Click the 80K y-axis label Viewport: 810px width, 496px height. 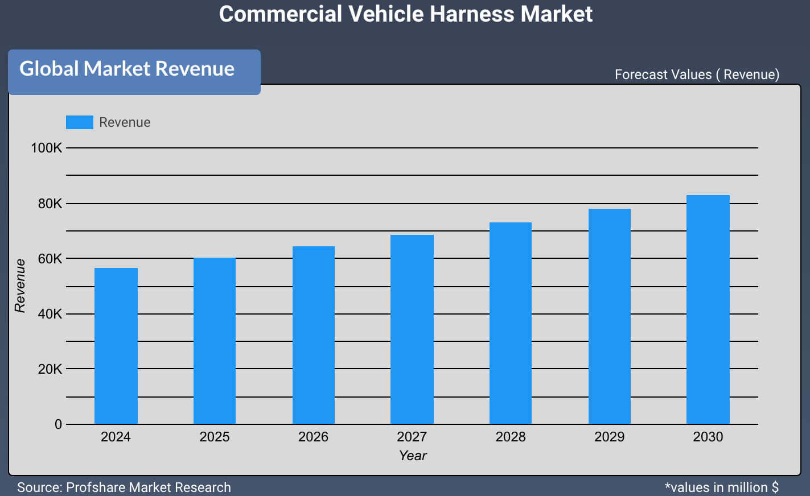(50, 204)
